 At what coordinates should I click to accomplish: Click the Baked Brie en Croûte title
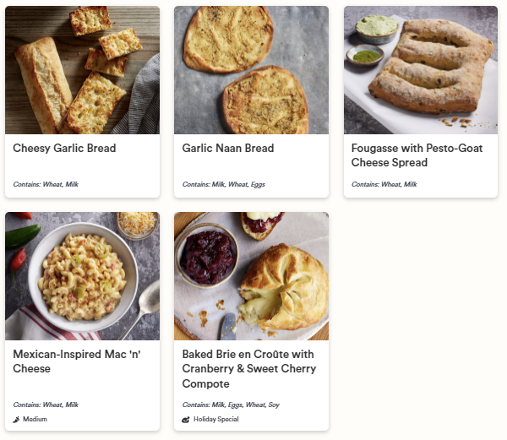coord(248,368)
